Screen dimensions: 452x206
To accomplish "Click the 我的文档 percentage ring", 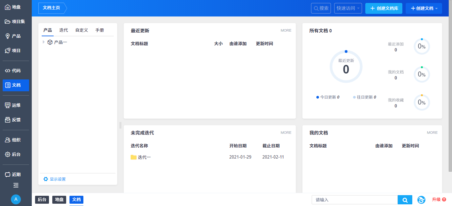I will pyautogui.click(x=422, y=74).
